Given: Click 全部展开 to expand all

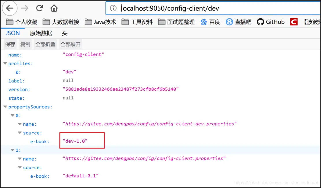Looking at the screenshot, I should pos(70,44).
